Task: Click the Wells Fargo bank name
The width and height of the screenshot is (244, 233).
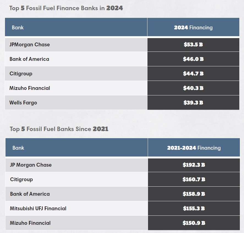Action: click(23, 103)
